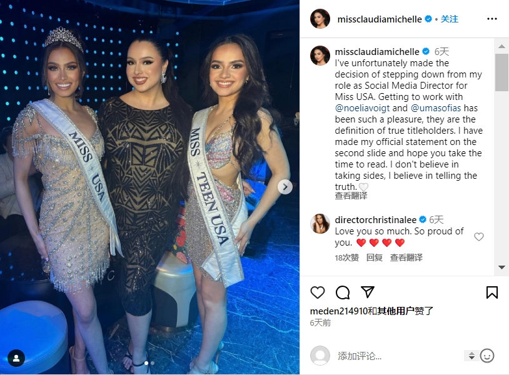The width and height of the screenshot is (509, 375).
Task: Open emoji picker smiley icon
Action: 487,356
